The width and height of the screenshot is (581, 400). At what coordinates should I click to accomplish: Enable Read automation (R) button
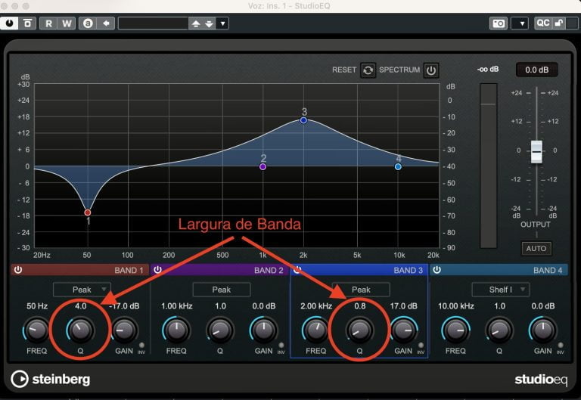(x=48, y=23)
